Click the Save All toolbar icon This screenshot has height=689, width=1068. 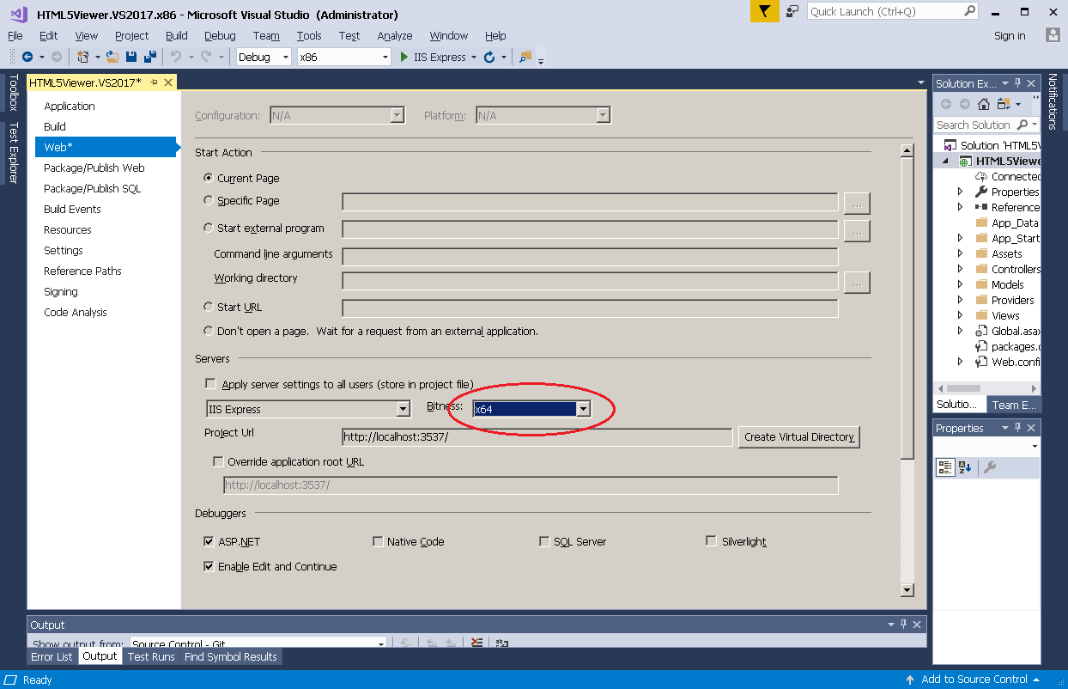pyautogui.click(x=150, y=57)
